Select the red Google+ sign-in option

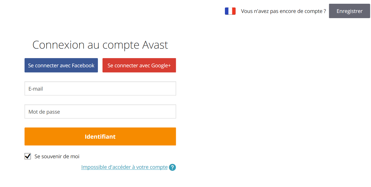(139, 66)
